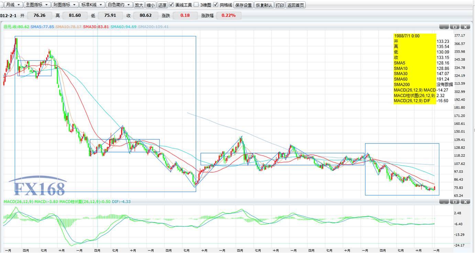
Task: Close the MACD indicator panel
Action: coord(465,202)
